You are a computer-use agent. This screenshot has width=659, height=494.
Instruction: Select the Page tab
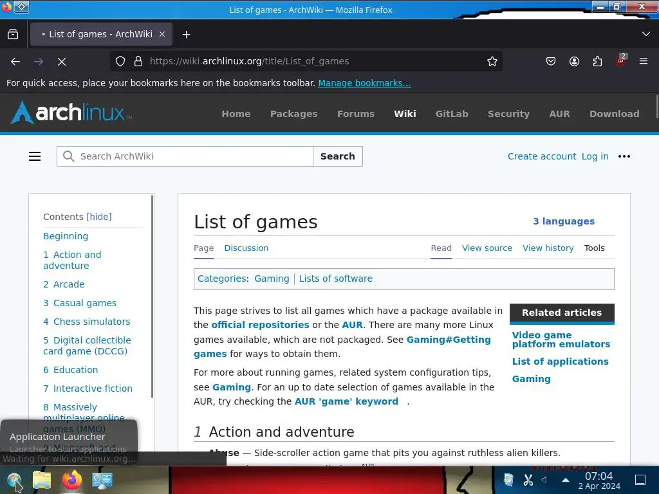[x=204, y=248]
